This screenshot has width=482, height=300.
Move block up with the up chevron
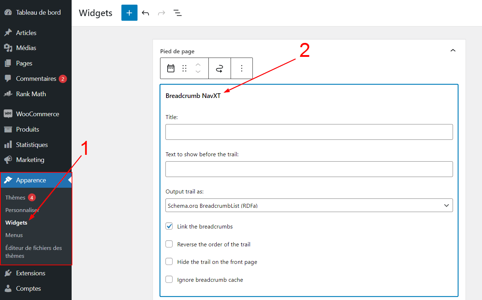198,65
